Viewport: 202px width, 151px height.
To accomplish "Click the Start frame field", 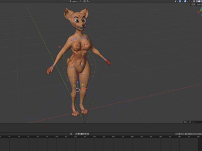I will 192,134.
